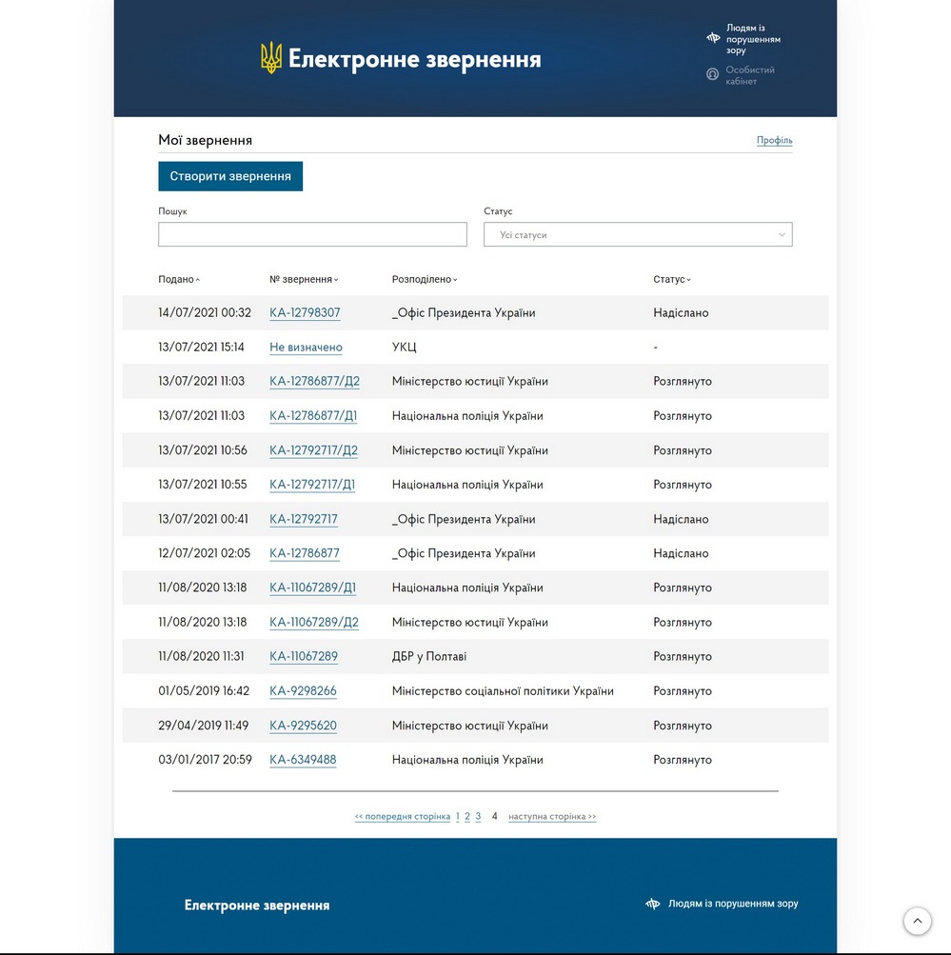Click date cell 11/08/2020 11:31
Image resolution: width=951 pixels, height=955 pixels.
201,657
